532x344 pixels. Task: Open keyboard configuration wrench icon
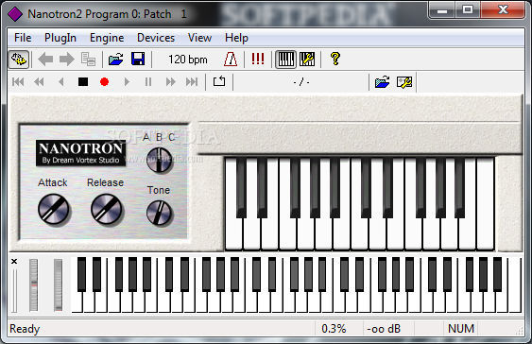[307, 60]
